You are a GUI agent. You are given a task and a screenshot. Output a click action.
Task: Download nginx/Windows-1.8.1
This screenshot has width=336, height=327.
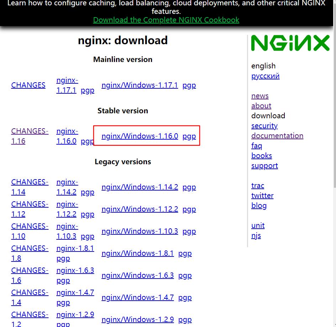pyautogui.click(x=138, y=253)
